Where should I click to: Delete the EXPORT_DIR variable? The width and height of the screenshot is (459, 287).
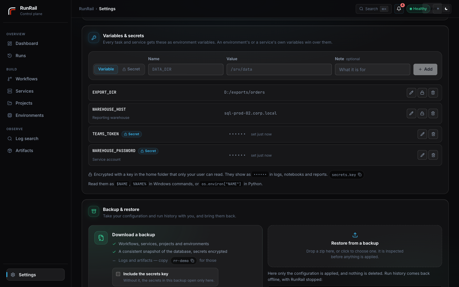click(433, 93)
